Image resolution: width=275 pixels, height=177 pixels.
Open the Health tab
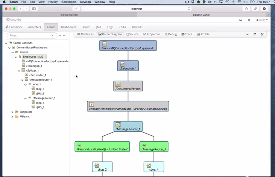(x=86, y=27)
